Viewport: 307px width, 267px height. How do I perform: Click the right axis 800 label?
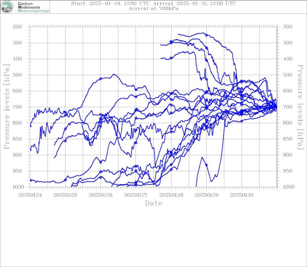tap(288, 123)
